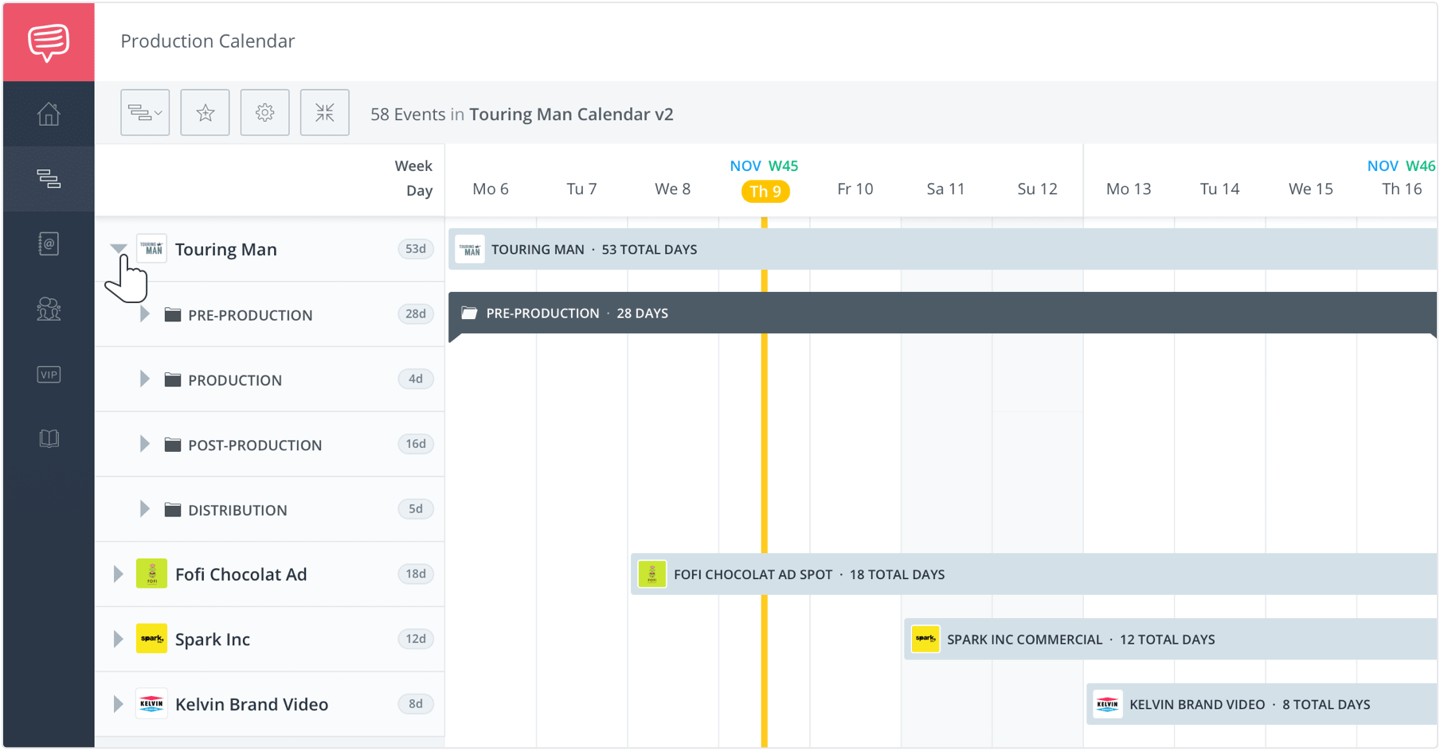Open the Calendar timeline sidebar icon
The height and width of the screenshot is (751, 1440).
pyautogui.click(x=49, y=178)
